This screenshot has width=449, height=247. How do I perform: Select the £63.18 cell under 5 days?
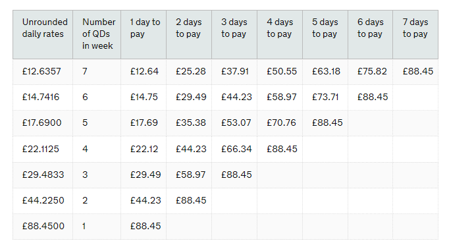click(325, 72)
